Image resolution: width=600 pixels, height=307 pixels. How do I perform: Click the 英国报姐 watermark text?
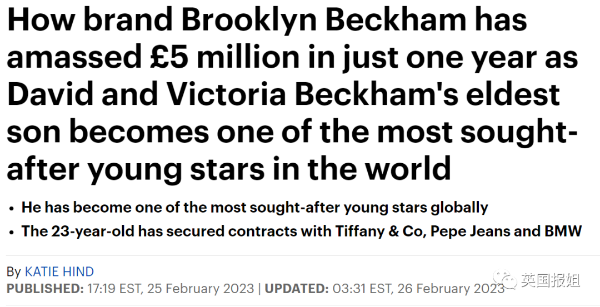coord(550,280)
